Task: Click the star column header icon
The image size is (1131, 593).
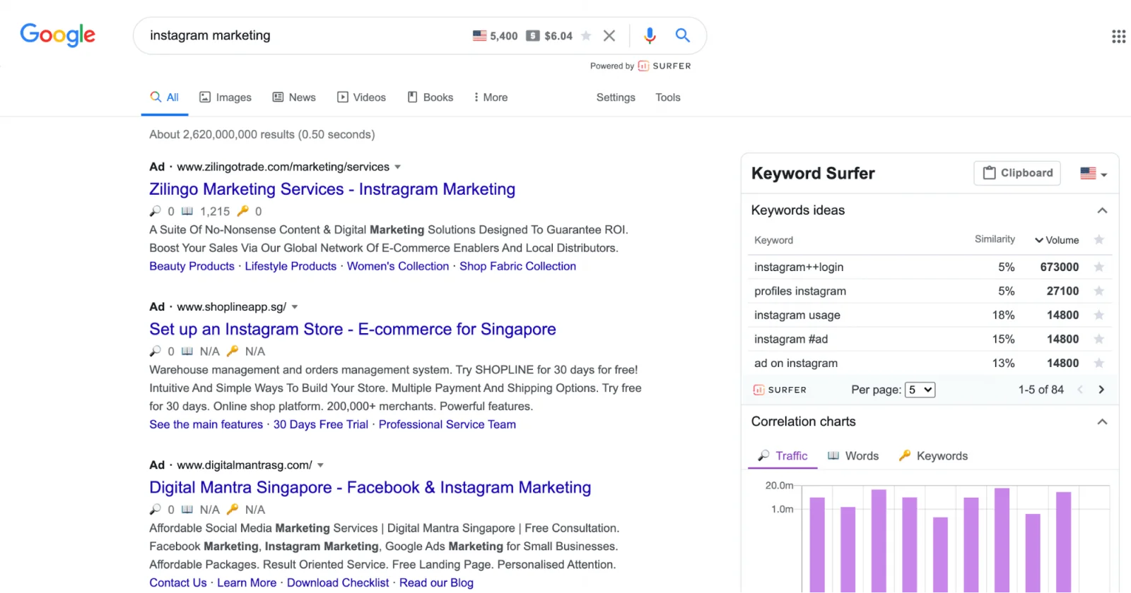Action: [x=1098, y=239]
